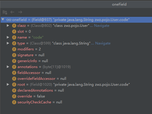Expand the type field node

point(8,43)
